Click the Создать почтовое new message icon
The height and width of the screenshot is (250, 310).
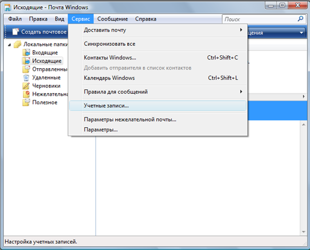point(15,32)
